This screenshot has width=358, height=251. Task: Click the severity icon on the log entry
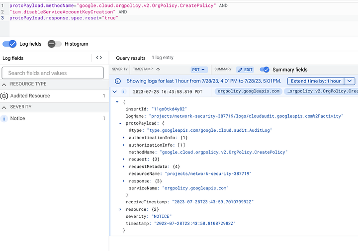coord(124,92)
